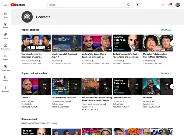Open Andrew Tate Banned episode thumbnail

(x=97, y=43)
